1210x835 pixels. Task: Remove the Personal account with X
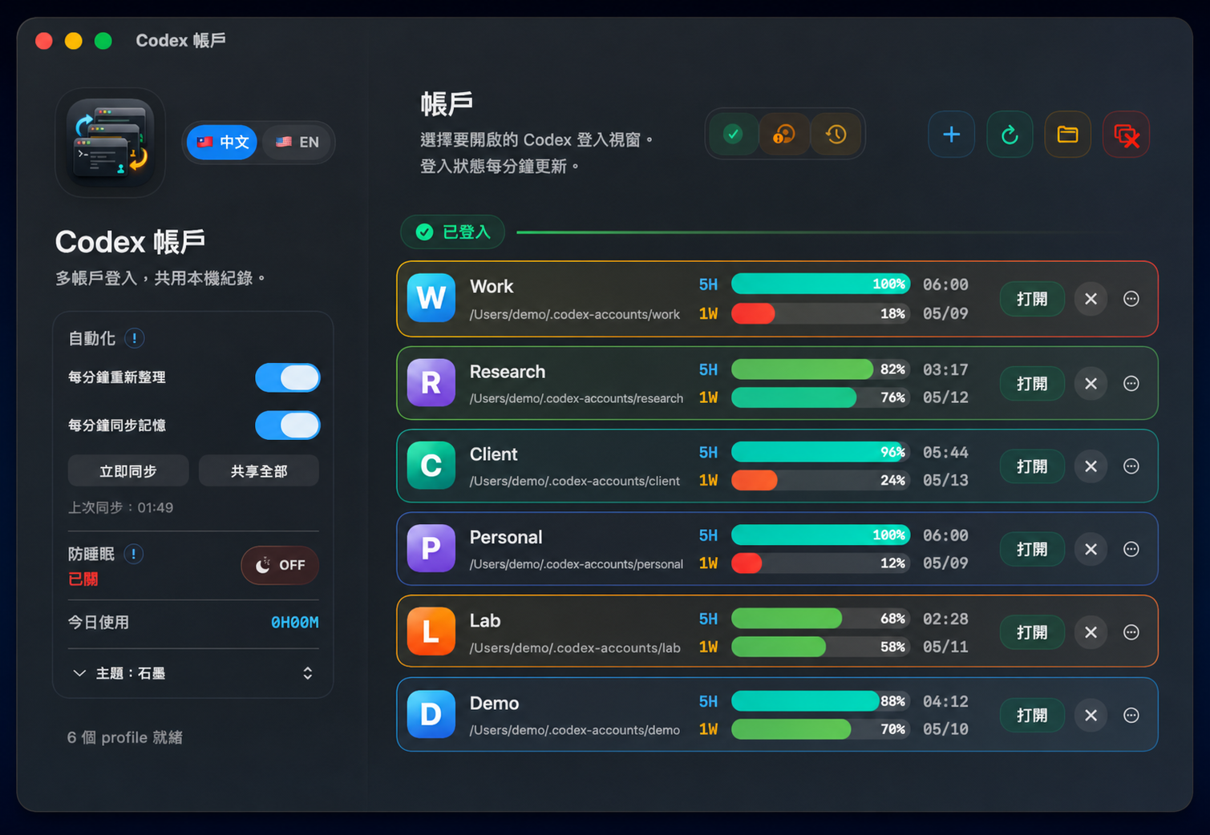1091,549
